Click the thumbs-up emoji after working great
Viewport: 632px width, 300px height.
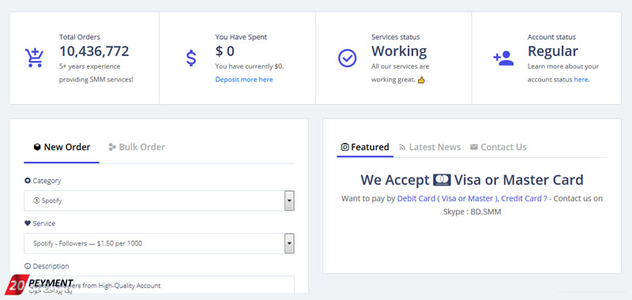[421, 80]
